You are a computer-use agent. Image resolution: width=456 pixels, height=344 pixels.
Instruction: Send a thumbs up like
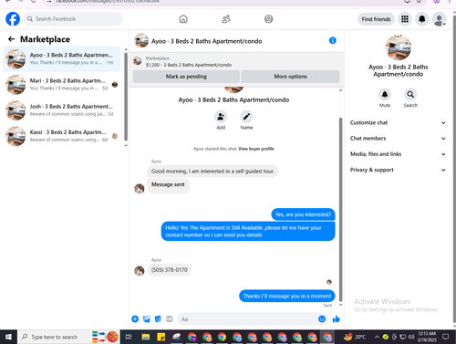coord(337,318)
